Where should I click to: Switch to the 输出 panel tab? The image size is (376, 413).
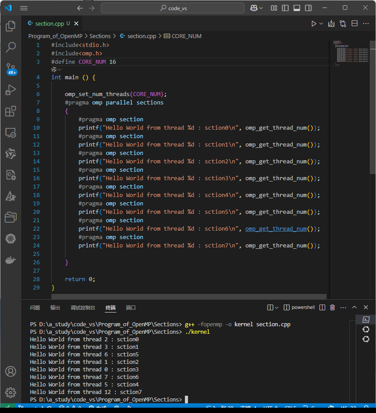pyautogui.click(x=55, y=308)
